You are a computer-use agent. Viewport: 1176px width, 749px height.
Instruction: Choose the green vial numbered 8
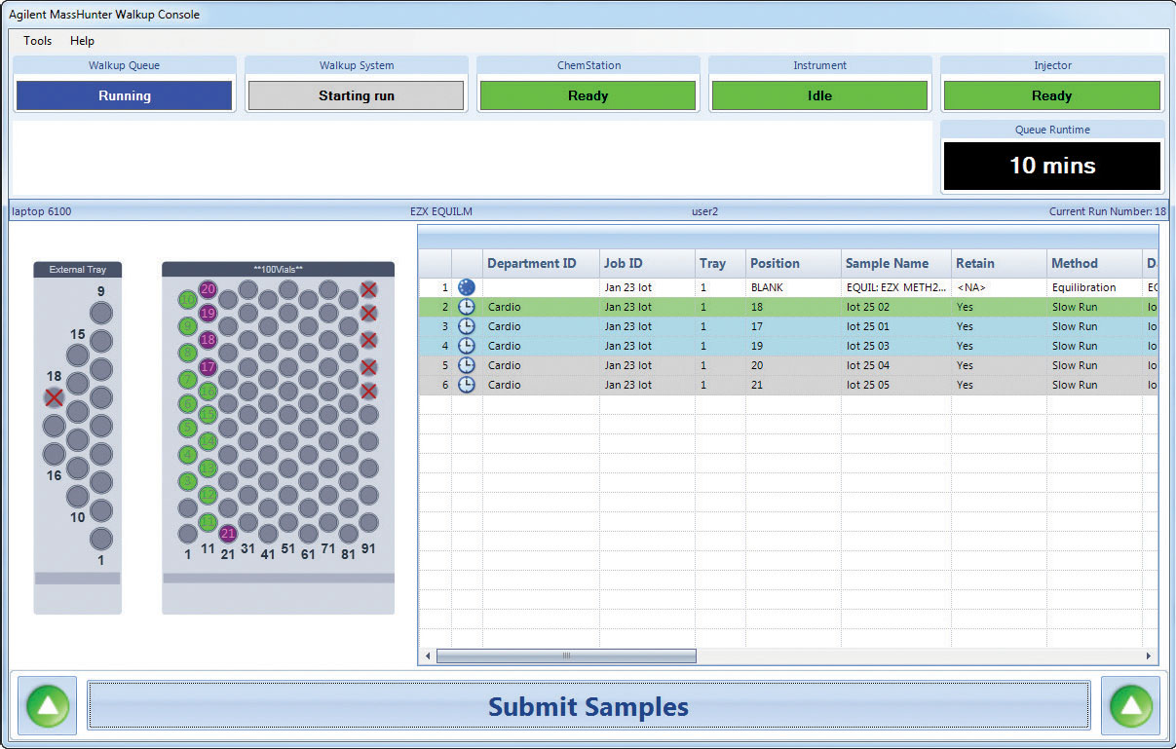187,353
